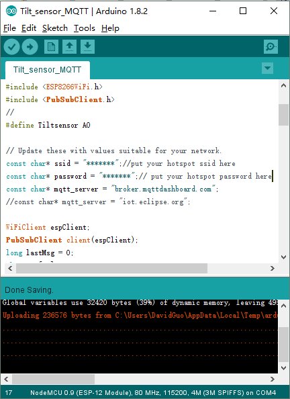
Task: Click the Upload arrow icon
Action: [30, 46]
